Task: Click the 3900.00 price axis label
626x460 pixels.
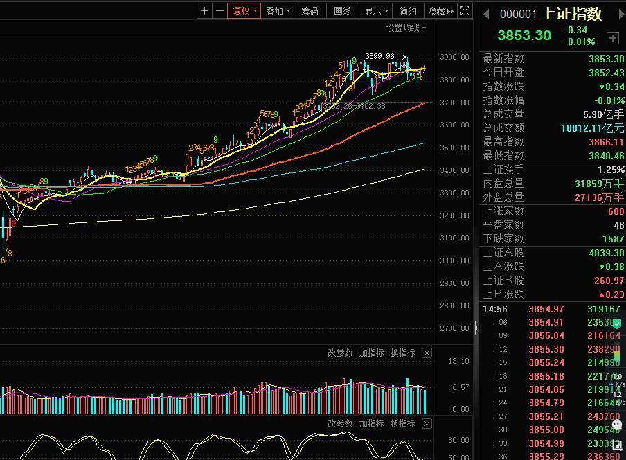Action: pos(454,57)
